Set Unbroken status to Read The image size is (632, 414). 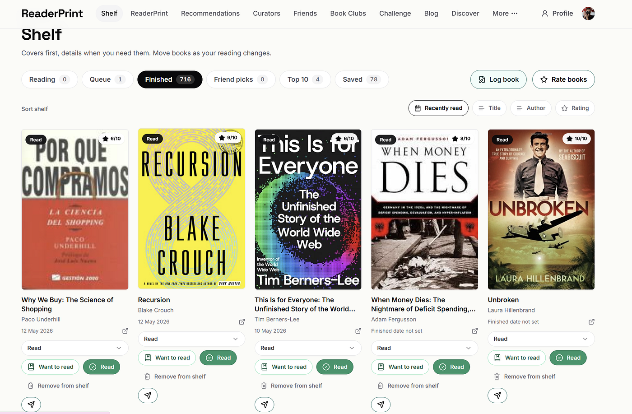point(568,358)
